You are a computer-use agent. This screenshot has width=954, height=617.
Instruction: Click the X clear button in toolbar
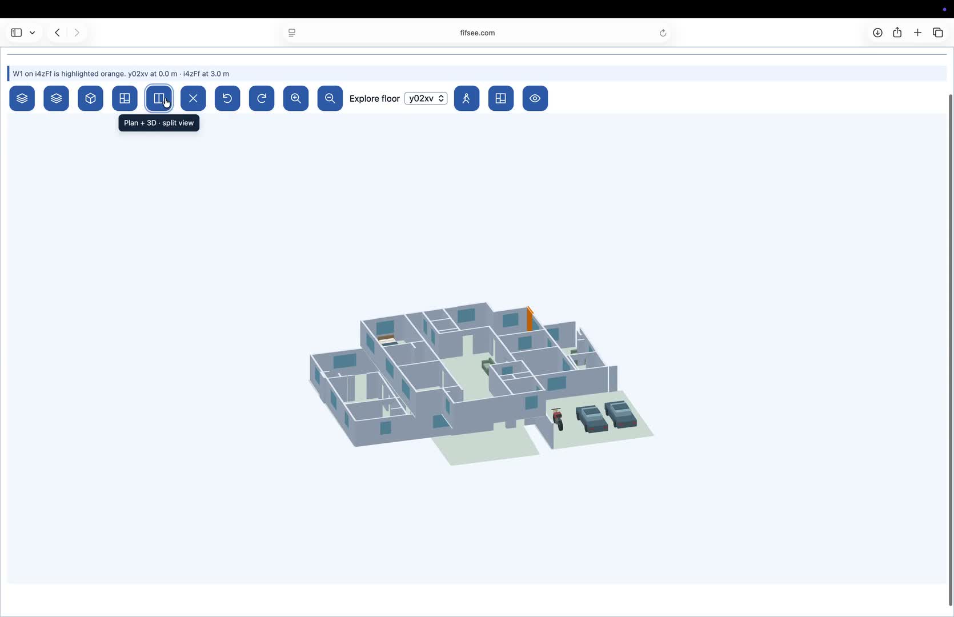pyautogui.click(x=193, y=98)
